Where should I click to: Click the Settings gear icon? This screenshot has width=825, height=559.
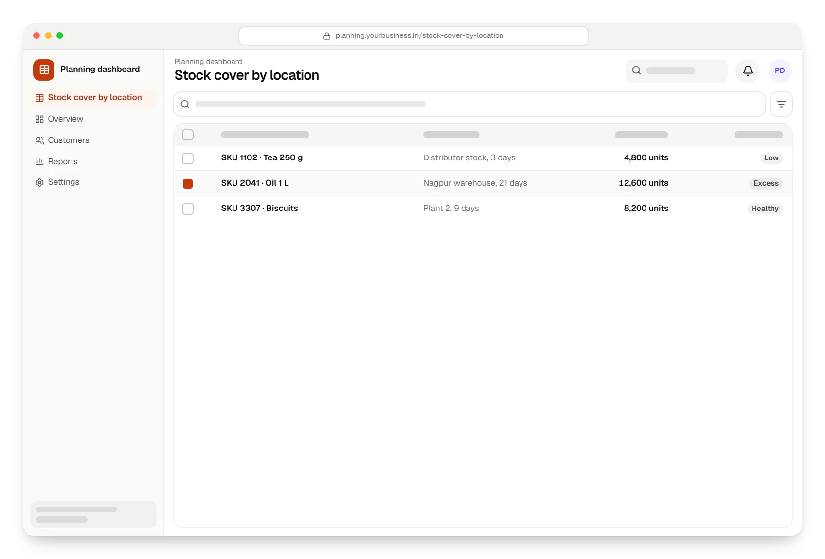coord(39,182)
